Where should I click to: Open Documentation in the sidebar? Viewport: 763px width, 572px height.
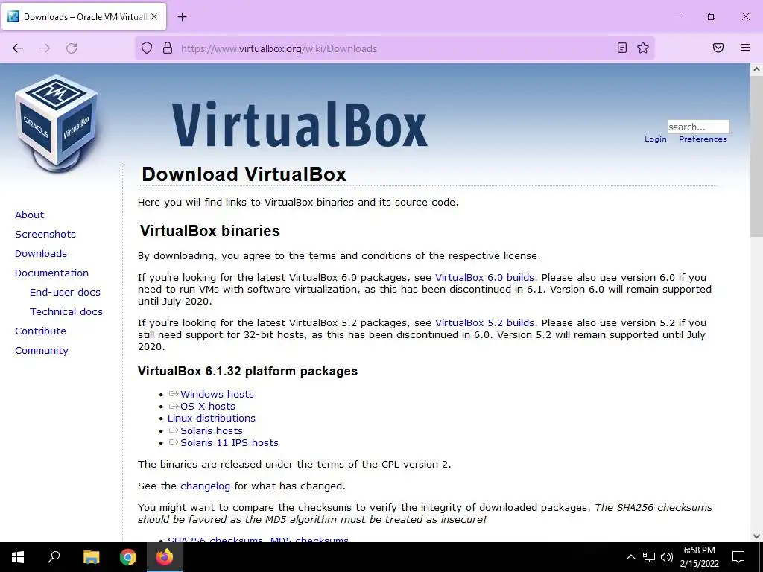(x=51, y=273)
